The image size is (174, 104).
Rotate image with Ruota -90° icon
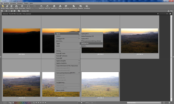[x=41, y=7]
